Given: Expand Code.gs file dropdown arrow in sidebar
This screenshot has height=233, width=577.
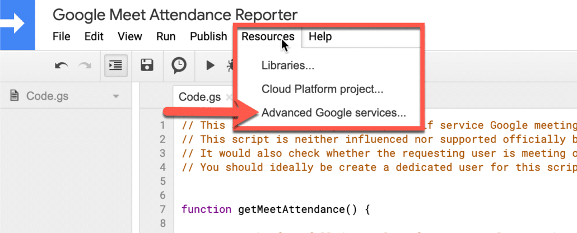Looking at the screenshot, I should (x=116, y=97).
